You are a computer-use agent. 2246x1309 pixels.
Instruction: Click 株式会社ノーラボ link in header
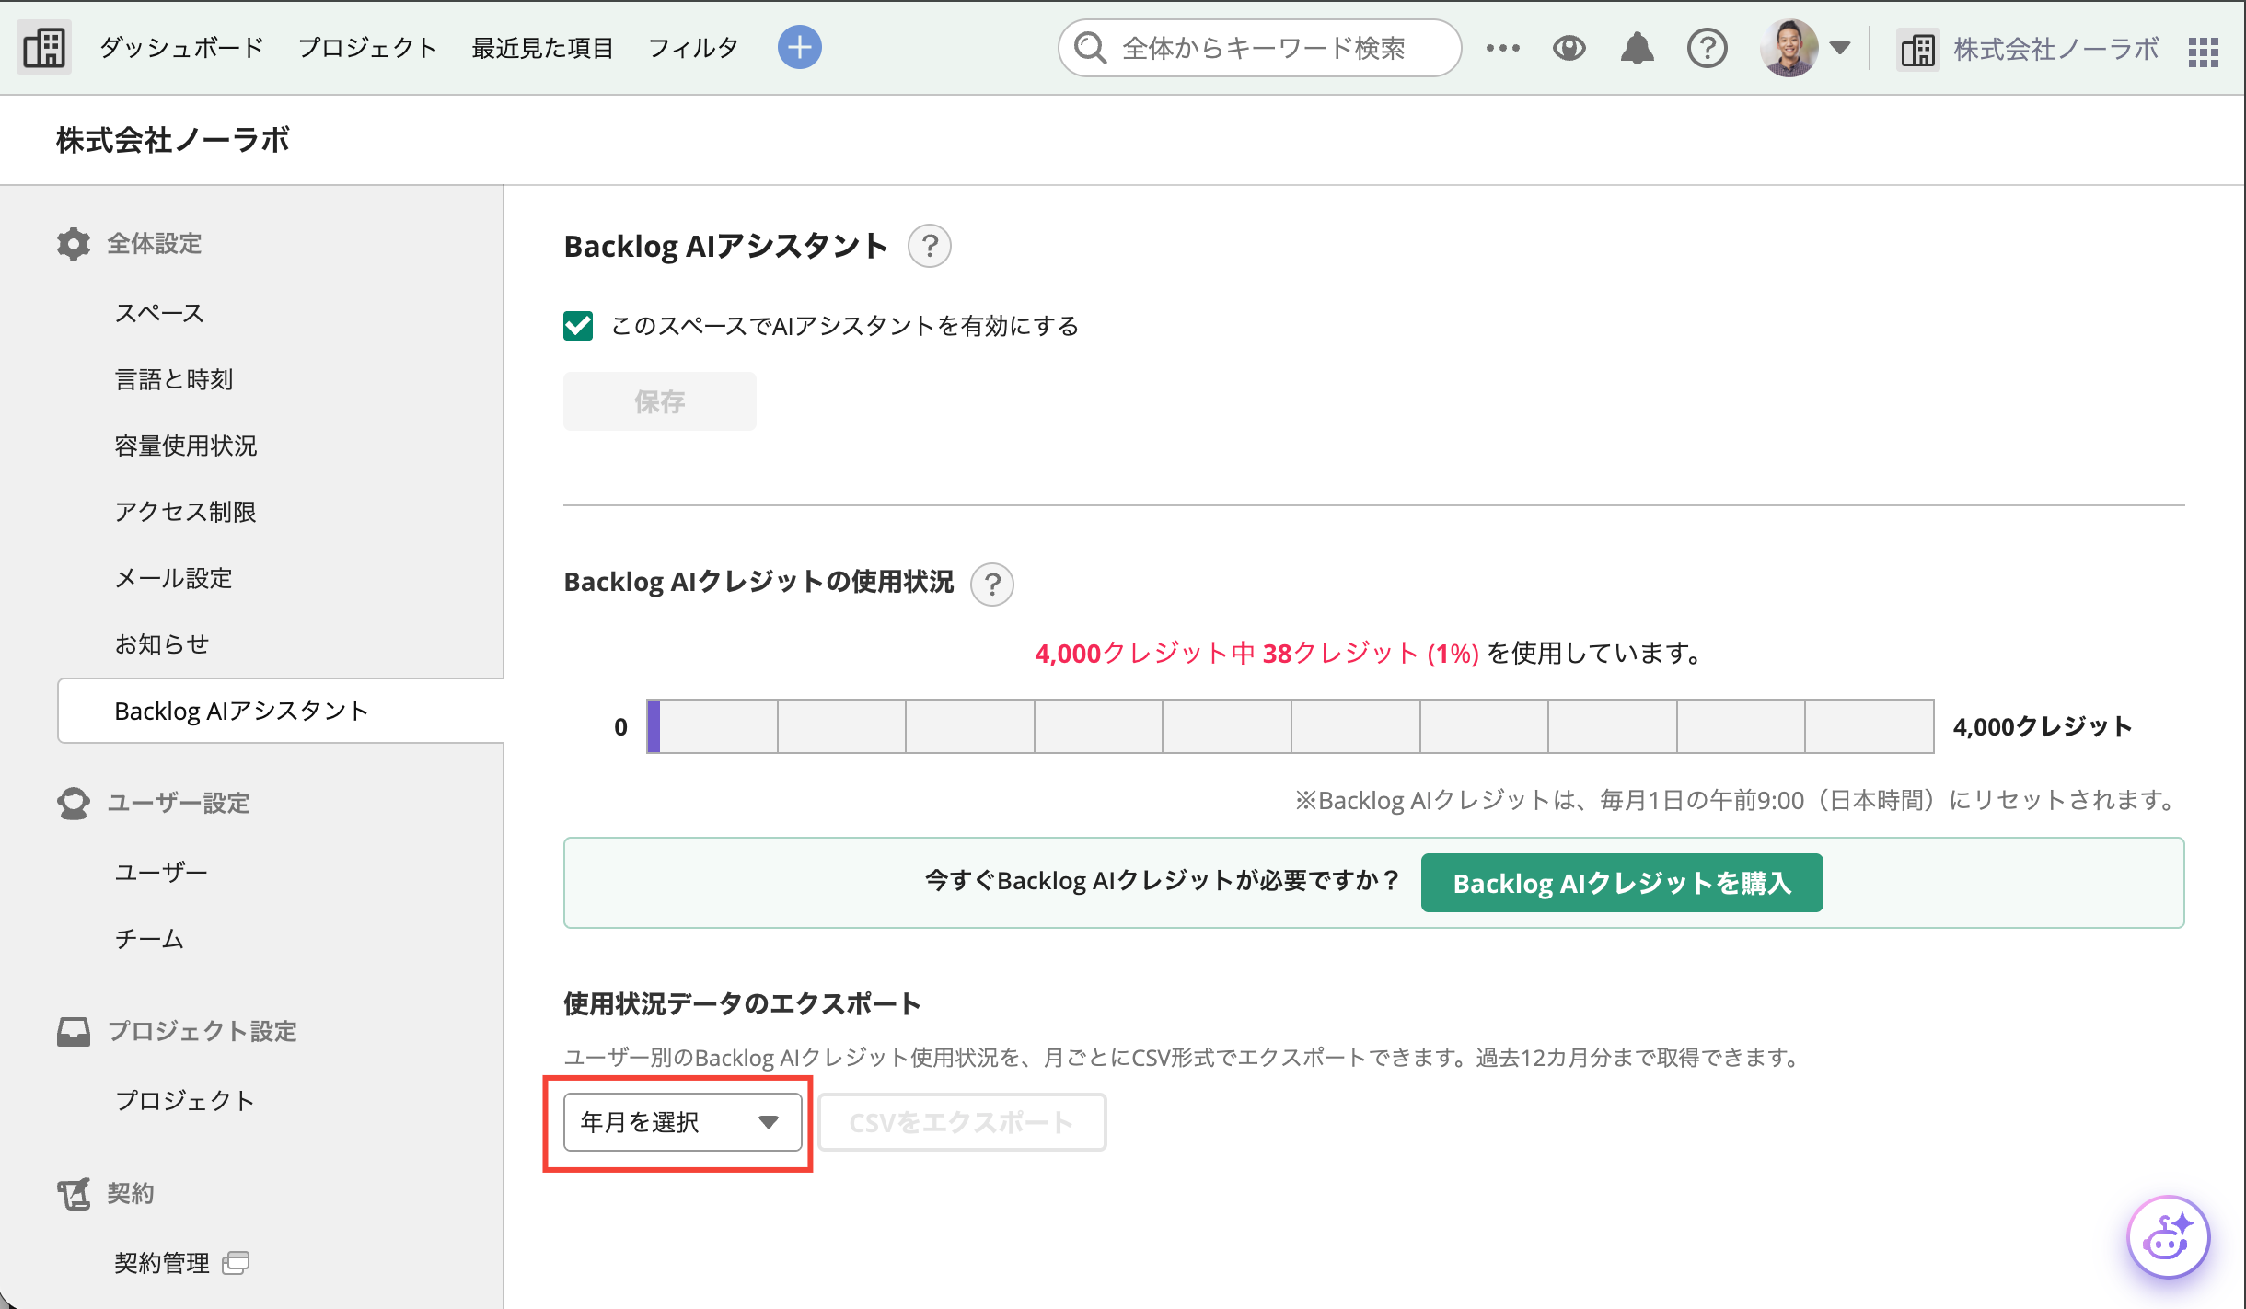2055,49
